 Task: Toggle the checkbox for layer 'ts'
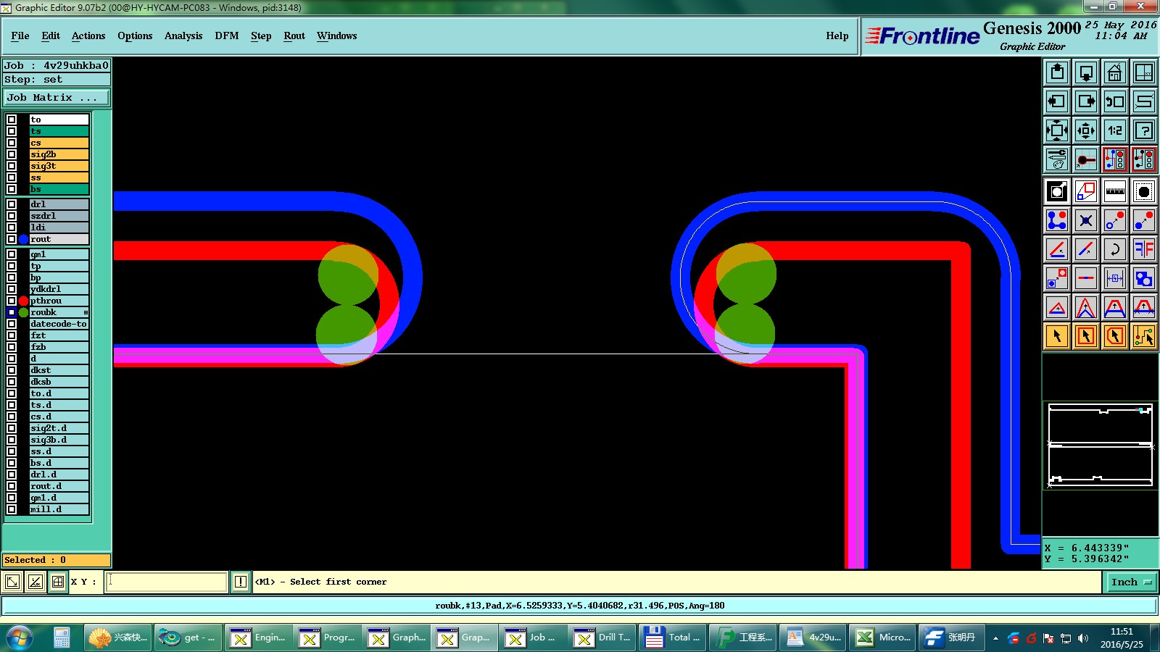coord(12,131)
